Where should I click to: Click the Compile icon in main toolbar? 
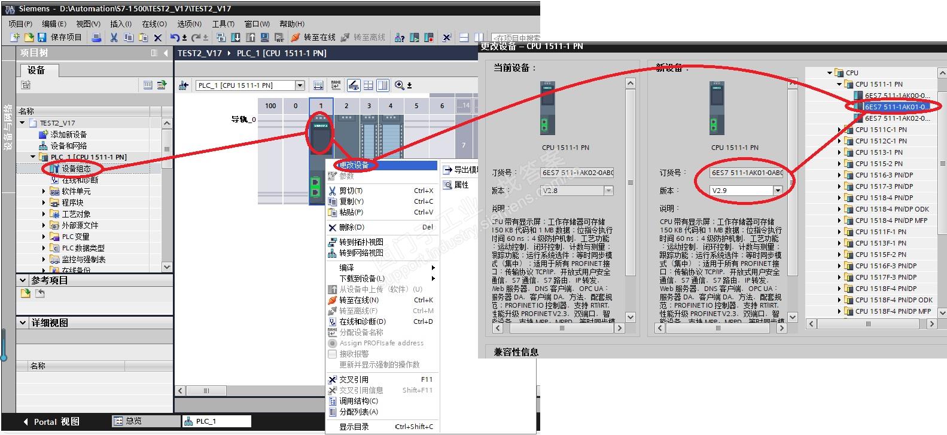(x=221, y=38)
